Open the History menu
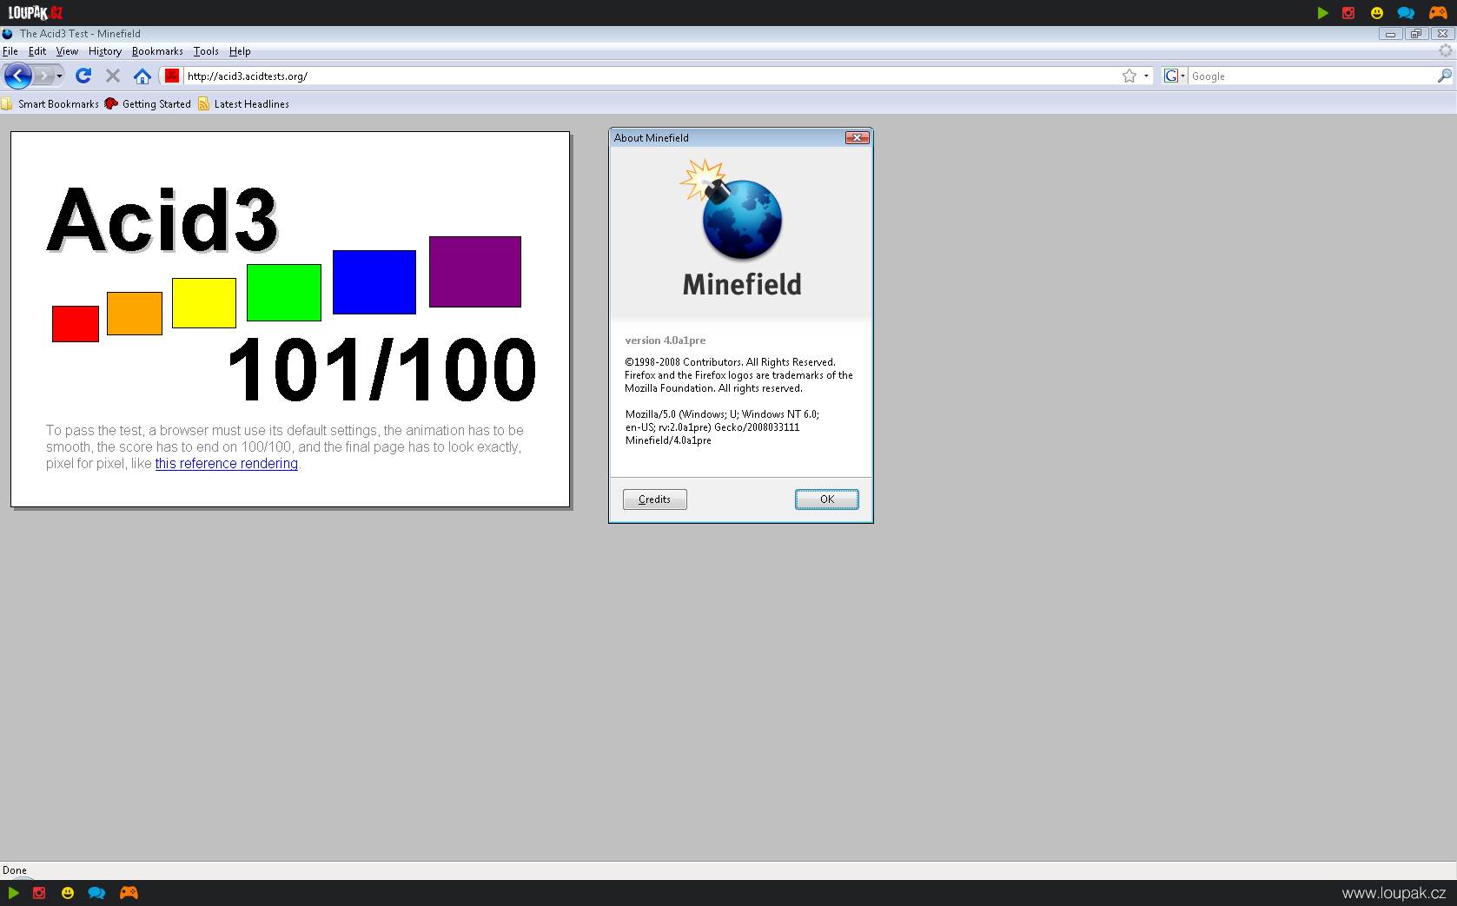The image size is (1457, 906). point(105,51)
